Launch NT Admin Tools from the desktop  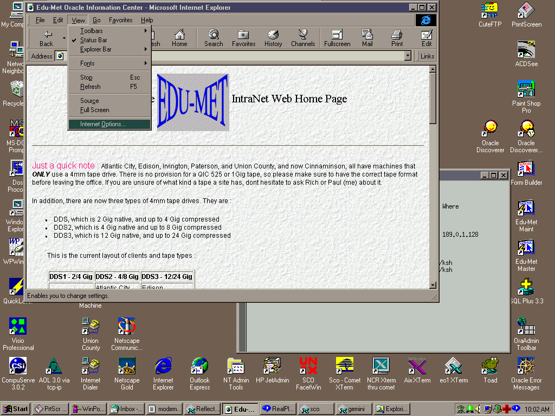236,374
